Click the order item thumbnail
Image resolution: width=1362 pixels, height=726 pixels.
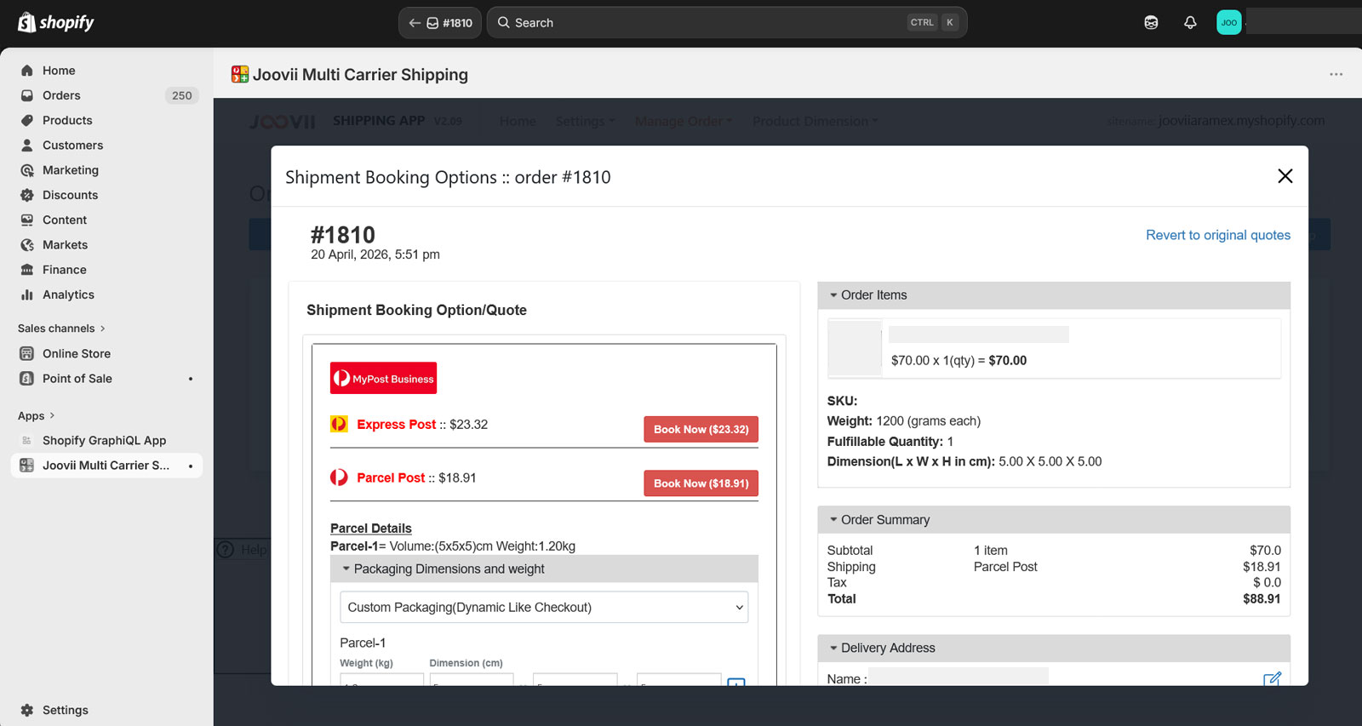[855, 348]
